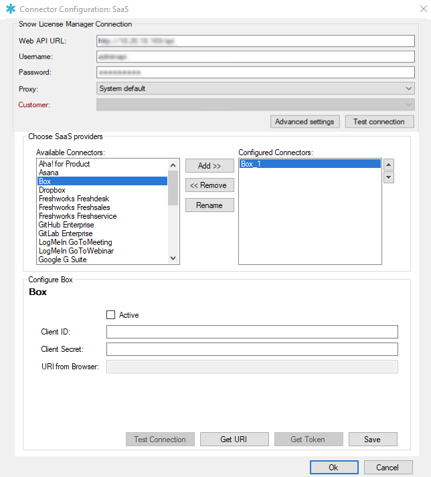This screenshot has width=431, height=477.
Task: Click into the Client ID field
Action: (252, 332)
